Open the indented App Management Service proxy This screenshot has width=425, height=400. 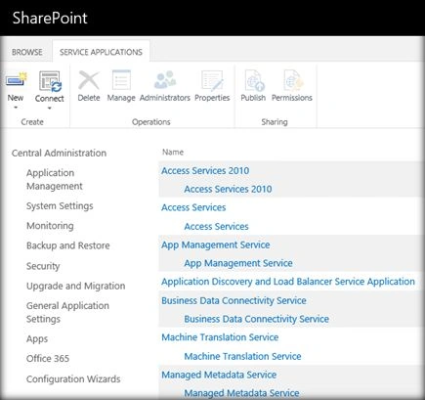click(x=238, y=263)
